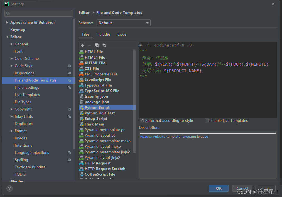The width and height of the screenshot is (282, 197).
Task: Click the settings search field
Action: [39, 13]
